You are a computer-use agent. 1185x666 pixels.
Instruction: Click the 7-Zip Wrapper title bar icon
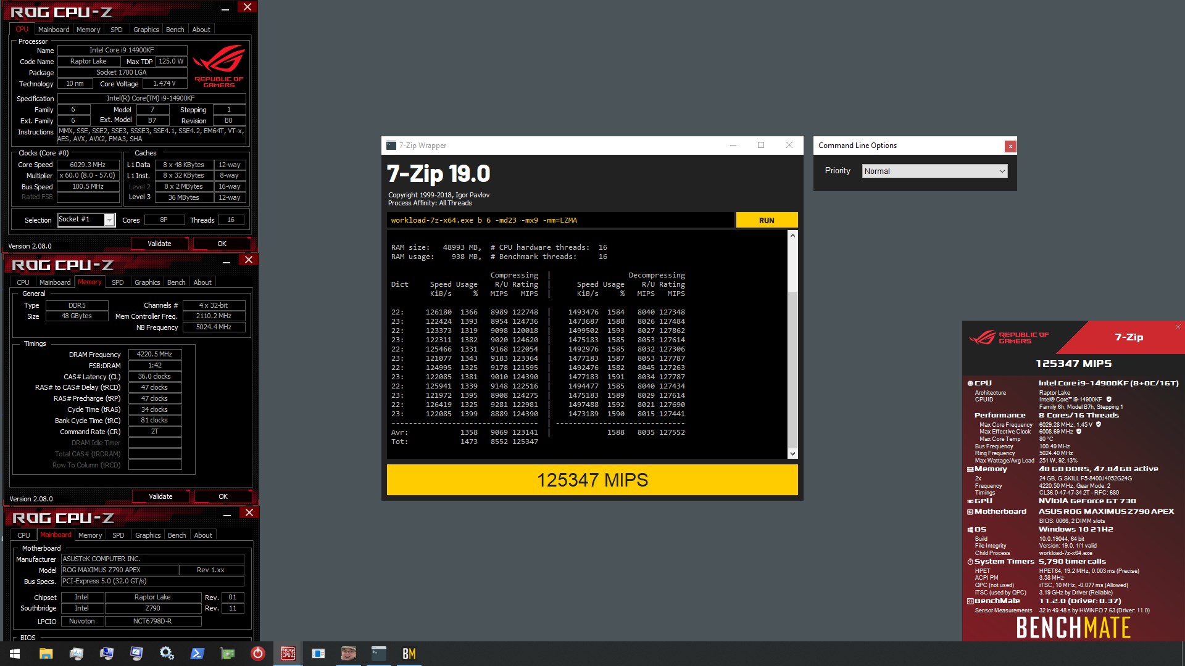(391, 146)
